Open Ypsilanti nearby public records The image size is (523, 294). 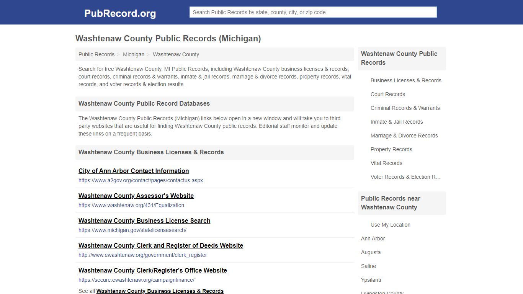371,280
